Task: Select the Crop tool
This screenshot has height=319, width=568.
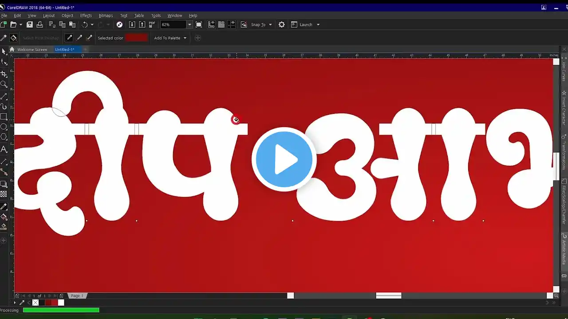Action: point(4,73)
